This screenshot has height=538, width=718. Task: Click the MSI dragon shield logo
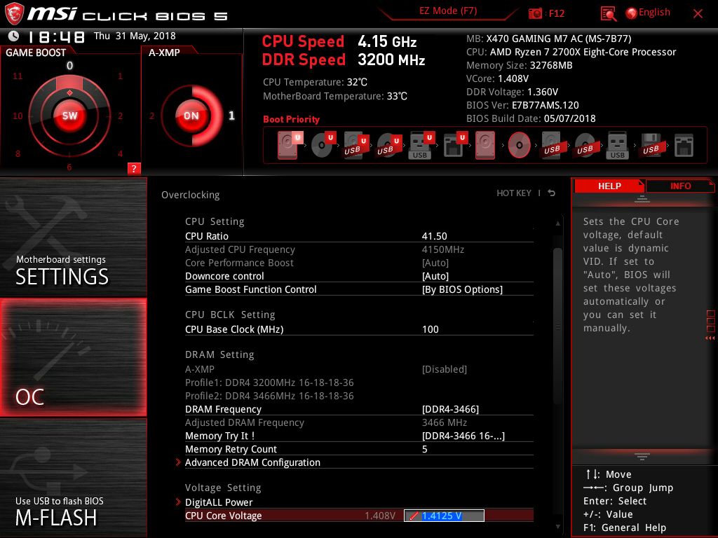[14, 13]
